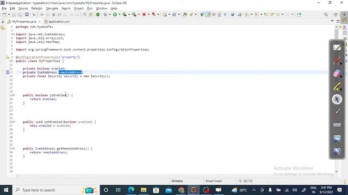Open Microsoft Edge from the taskbar
The width and height of the screenshot is (348, 195).
[131, 190]
